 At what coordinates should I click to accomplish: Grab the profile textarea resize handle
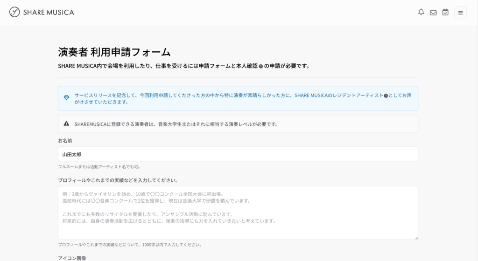(x=416, y=238)
